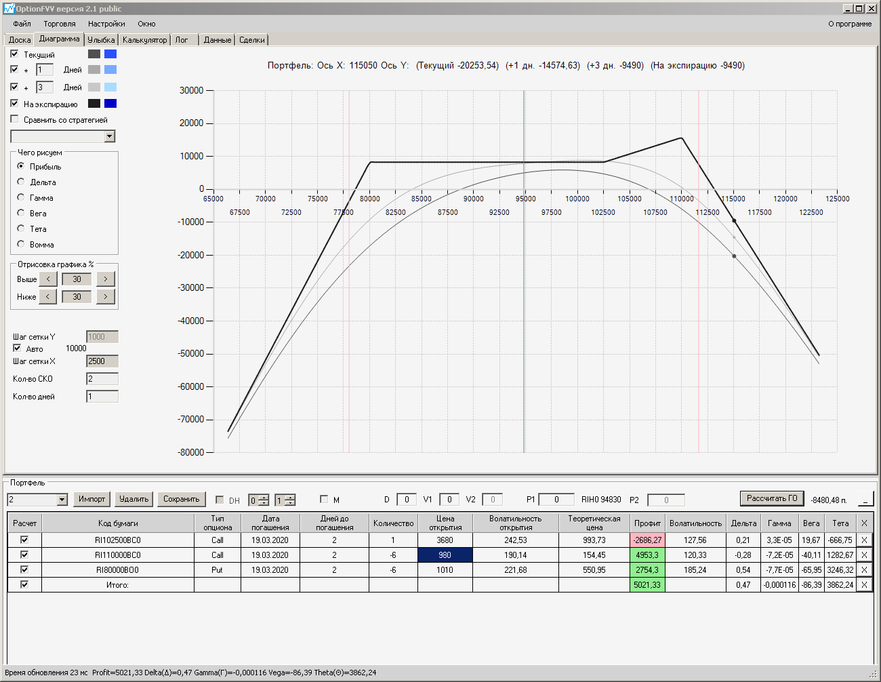Click the Шаг сетки X input field
881x682 pixels.
click(x=102, y=361)
